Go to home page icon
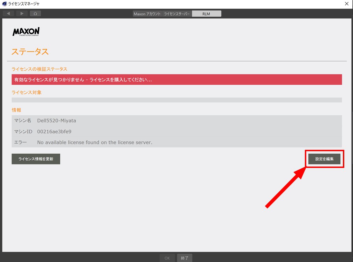The width and height of the screenshot is (353, 262). click(x=35, y=14)
